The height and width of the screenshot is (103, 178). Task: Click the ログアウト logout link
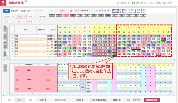(168, 3)
